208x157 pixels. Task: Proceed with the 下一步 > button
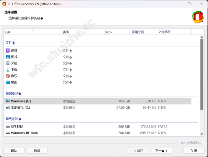point(162,151)
